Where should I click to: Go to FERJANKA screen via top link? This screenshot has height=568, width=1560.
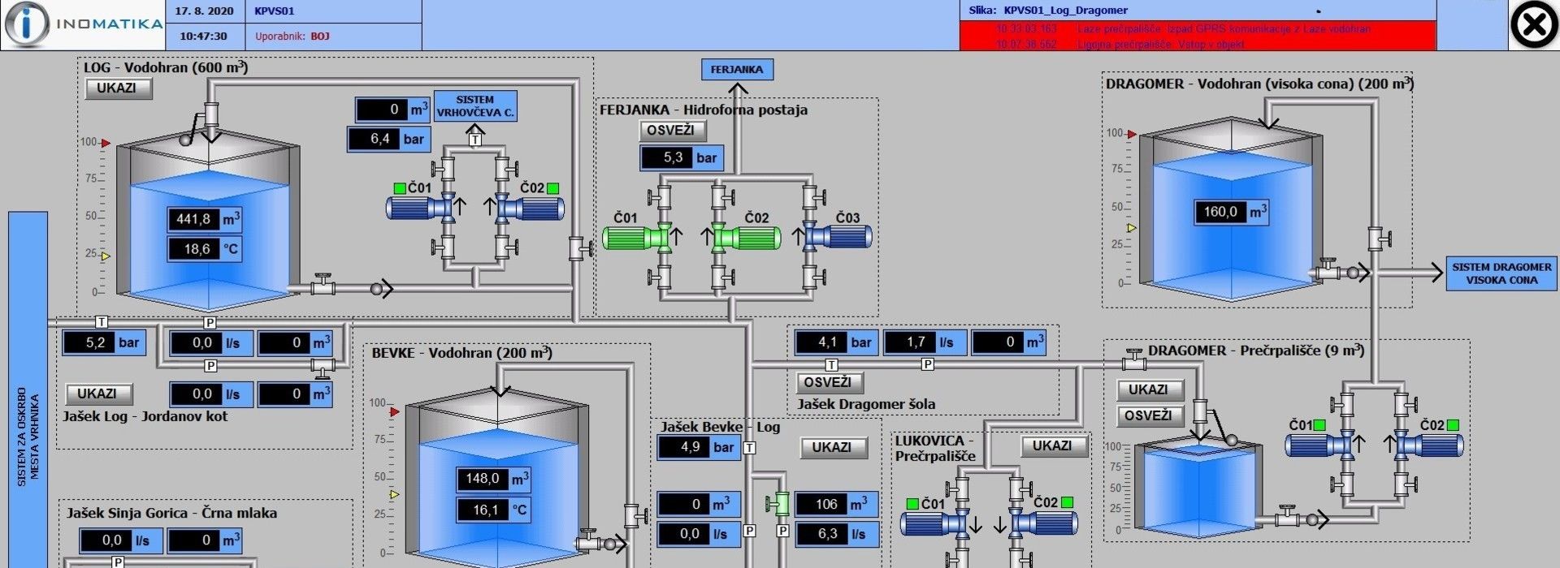737,70
